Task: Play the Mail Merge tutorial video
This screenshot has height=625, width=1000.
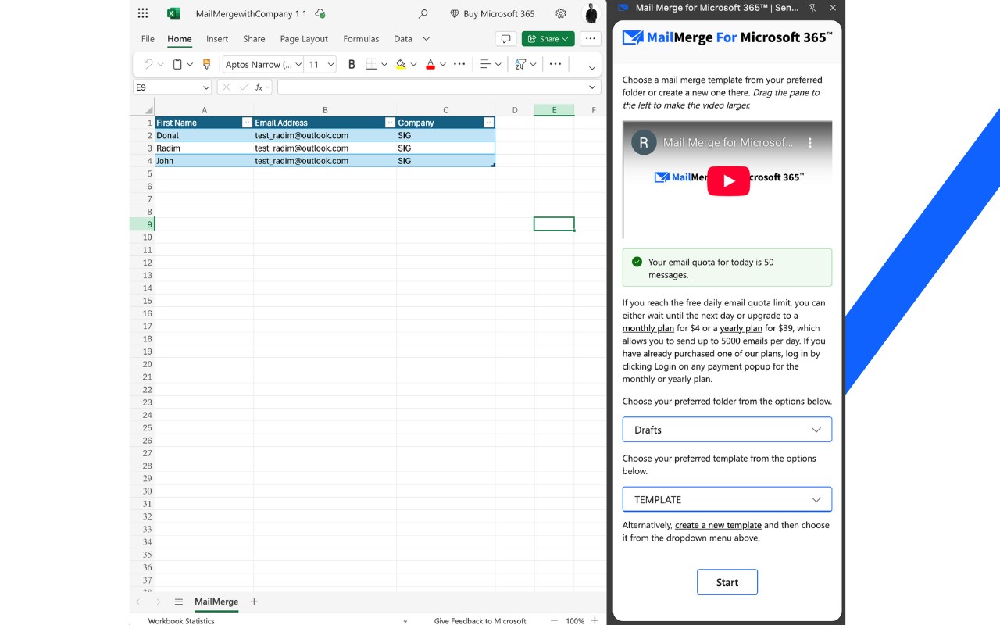Action: [727, 180]
